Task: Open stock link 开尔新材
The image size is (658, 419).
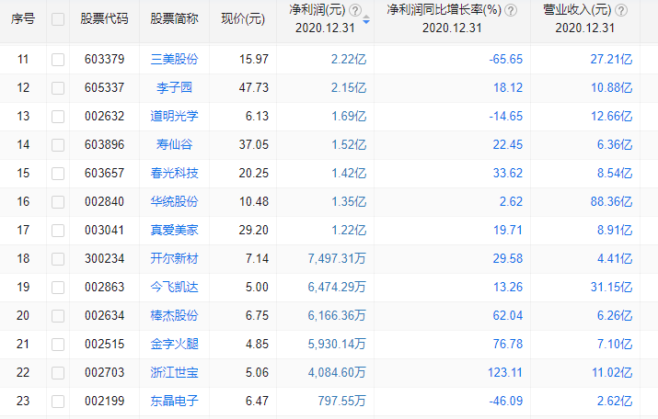Action: [174, 258]
